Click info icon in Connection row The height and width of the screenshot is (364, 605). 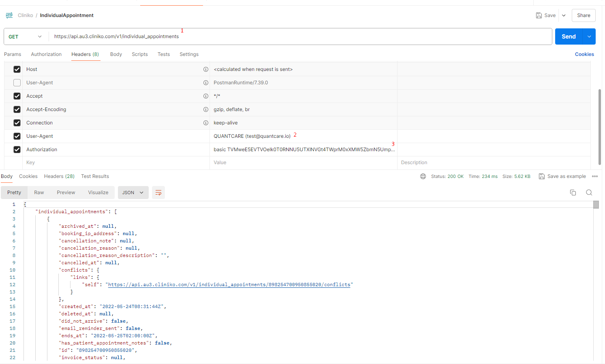[x=206, y=123]
